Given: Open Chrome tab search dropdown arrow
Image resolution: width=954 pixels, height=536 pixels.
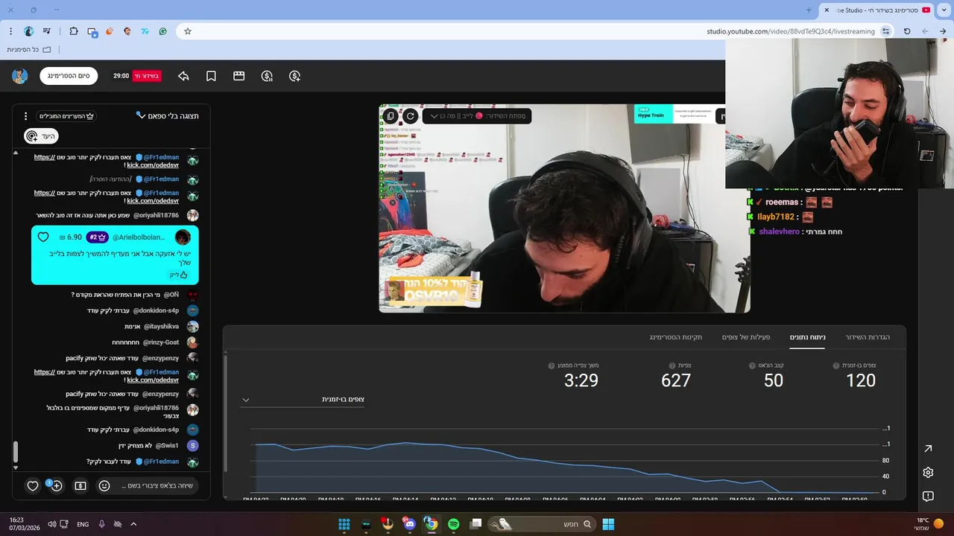Looking at the screenshot, I should [944, 10].
